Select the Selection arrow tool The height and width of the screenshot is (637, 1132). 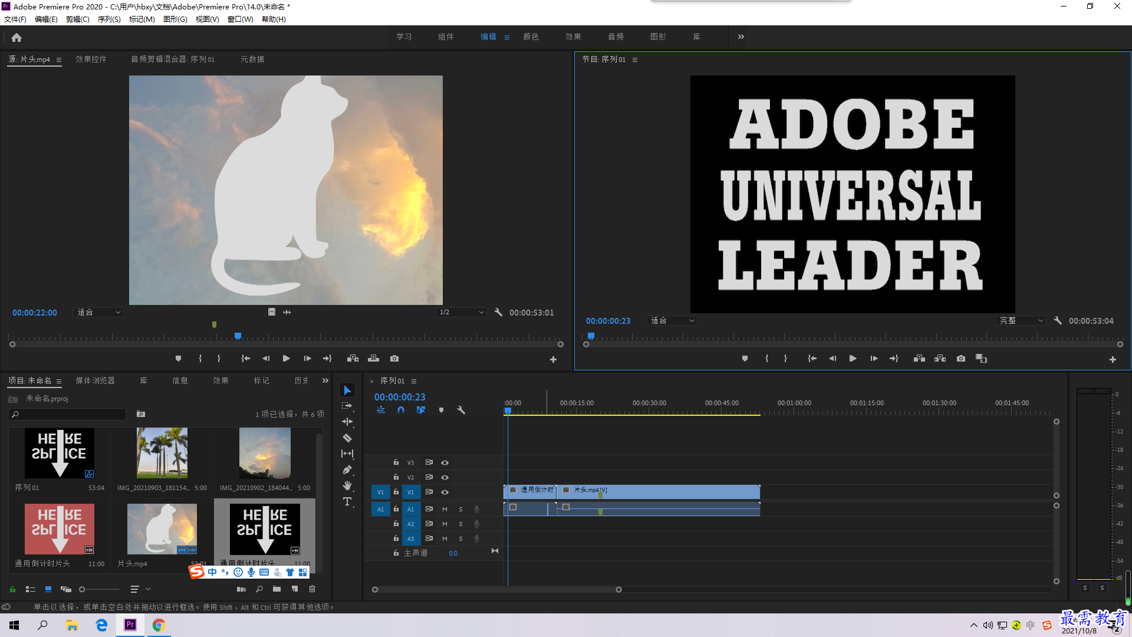point(347,390)
